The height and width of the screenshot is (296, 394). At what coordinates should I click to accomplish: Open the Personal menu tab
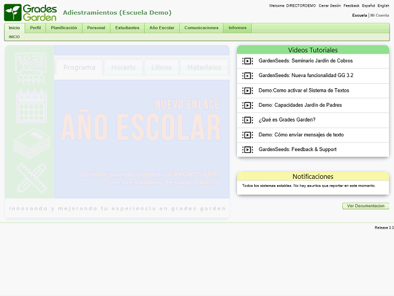pos(96,28)
